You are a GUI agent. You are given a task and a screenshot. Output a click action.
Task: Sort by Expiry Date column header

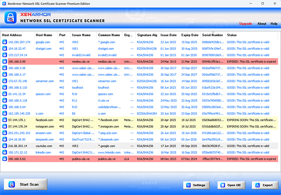pos(190,35)
